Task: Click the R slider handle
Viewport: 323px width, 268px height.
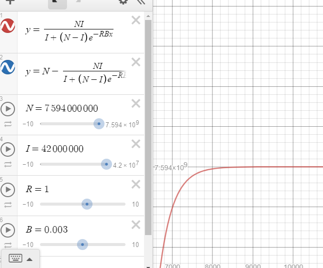Action: pos(87,204)
